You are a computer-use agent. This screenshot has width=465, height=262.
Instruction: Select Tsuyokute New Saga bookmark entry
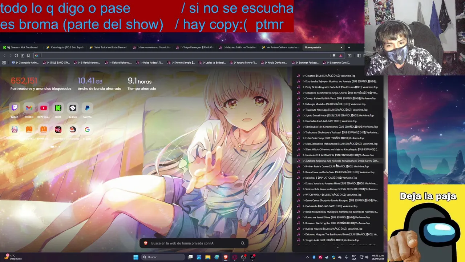pos(338,110)
